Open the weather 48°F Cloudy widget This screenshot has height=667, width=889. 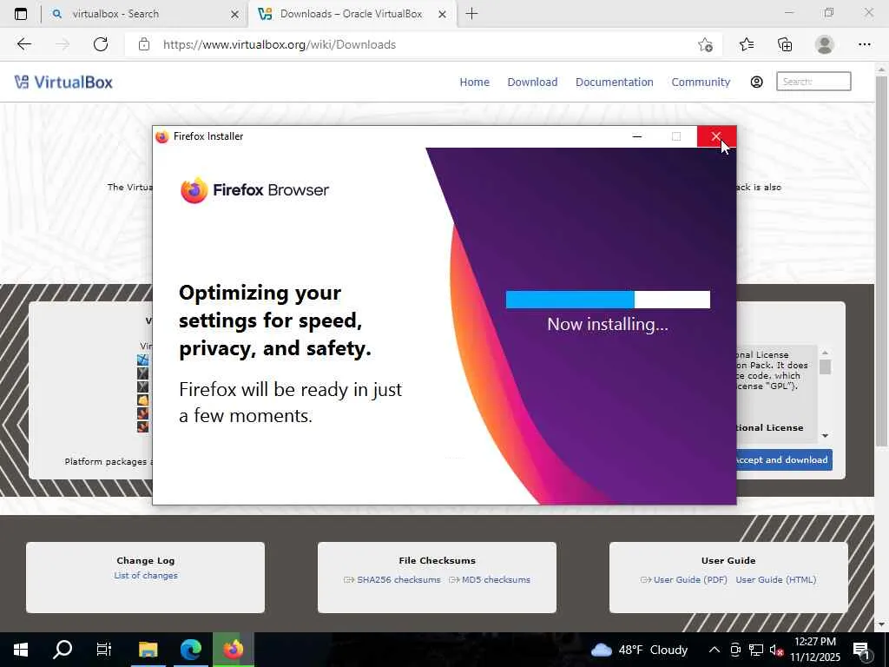(639, 650)
